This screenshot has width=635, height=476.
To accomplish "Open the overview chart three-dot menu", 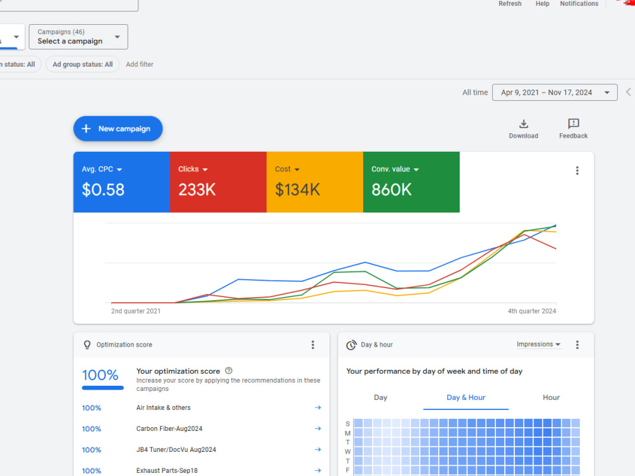I will coord(577,170).
